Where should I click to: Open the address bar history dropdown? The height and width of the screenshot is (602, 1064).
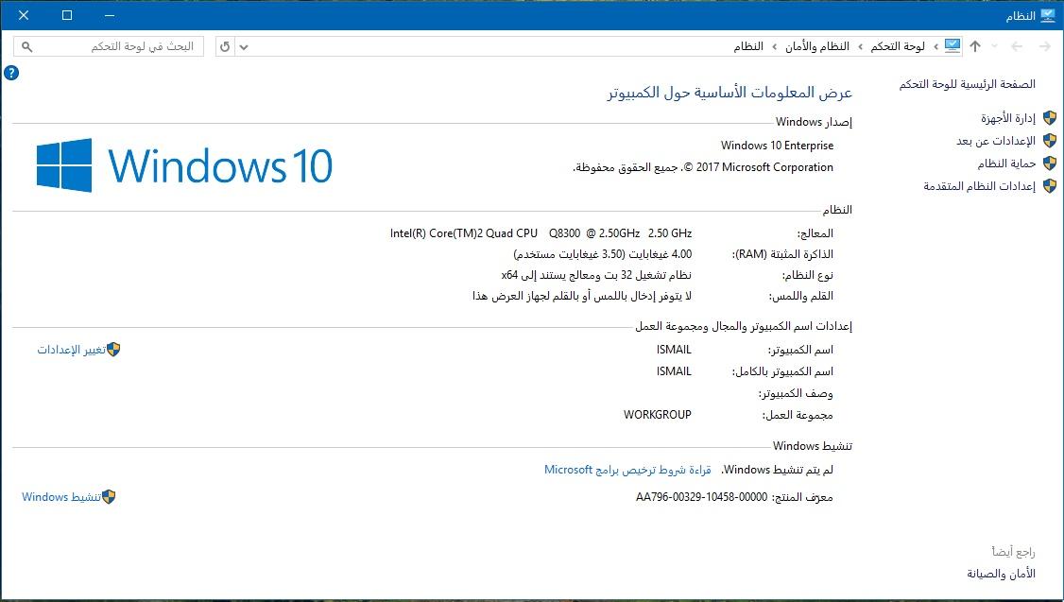244,47
